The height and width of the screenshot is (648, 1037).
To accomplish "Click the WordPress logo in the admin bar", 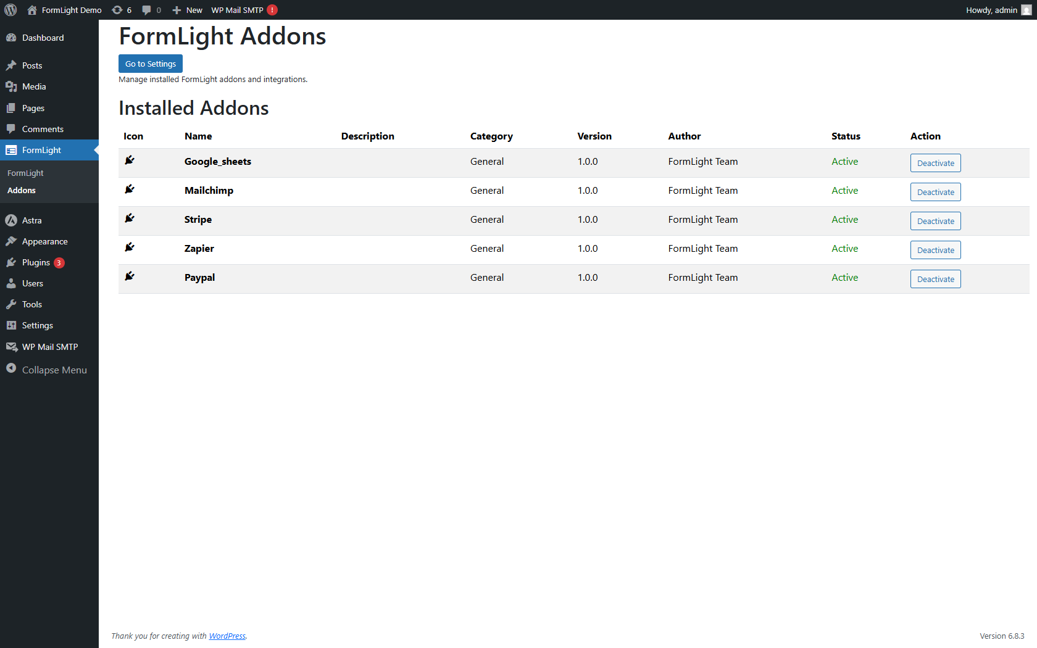I will coord(10,10).
